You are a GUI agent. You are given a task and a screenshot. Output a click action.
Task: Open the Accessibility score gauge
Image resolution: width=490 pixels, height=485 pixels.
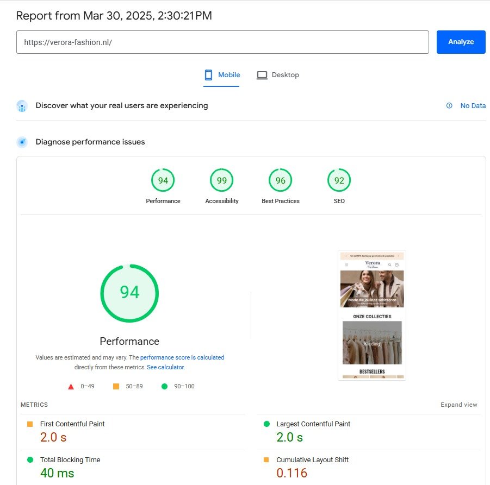pos(221,180)
